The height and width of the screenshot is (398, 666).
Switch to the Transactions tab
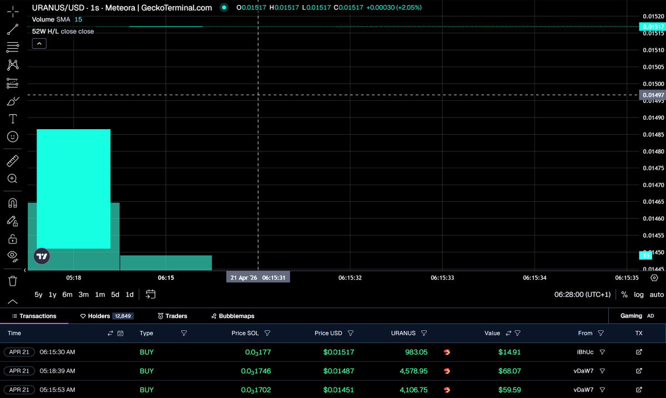point(34,316)
